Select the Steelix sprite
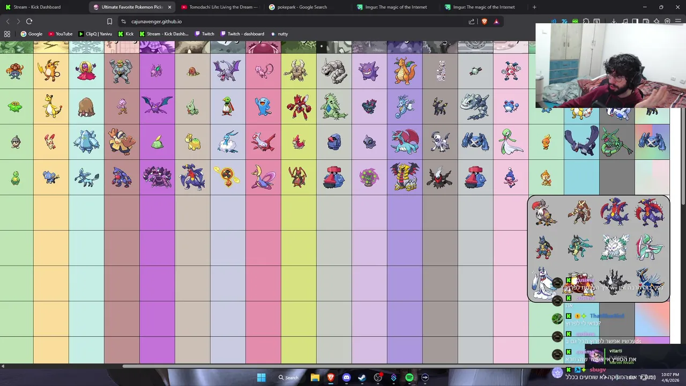The width and height of the screenshot is (686, 386). pyautogui.click(x=475, y=106)
